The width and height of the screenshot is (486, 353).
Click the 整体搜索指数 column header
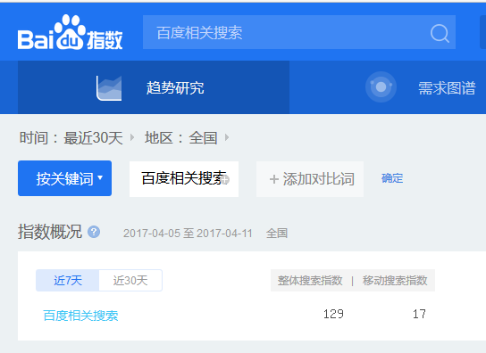click(310, 281)
